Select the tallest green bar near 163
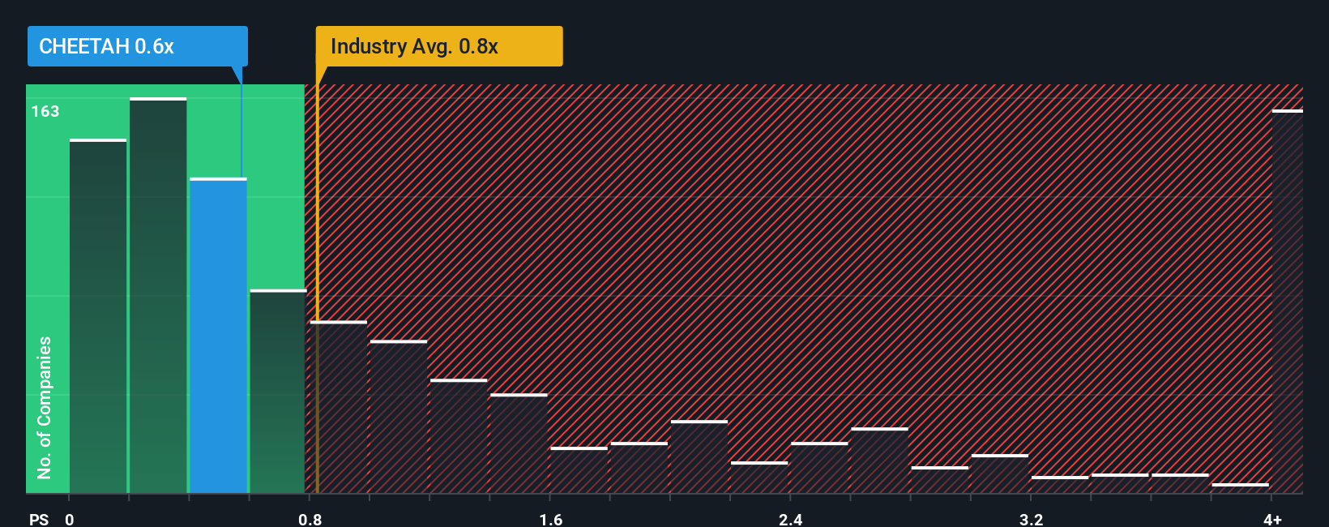Image resolution: width=1329 pixels, height=527 pixels. [x=158, y=296]
